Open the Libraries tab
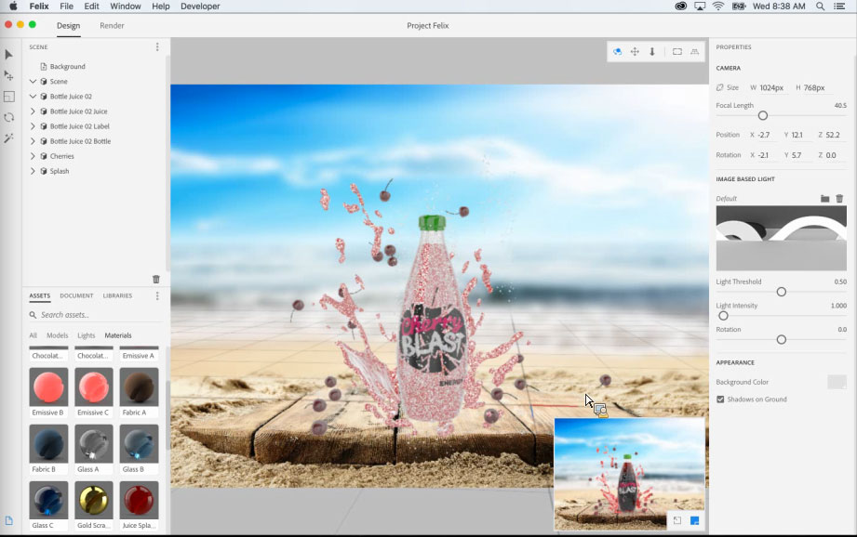 coord(117,295)
